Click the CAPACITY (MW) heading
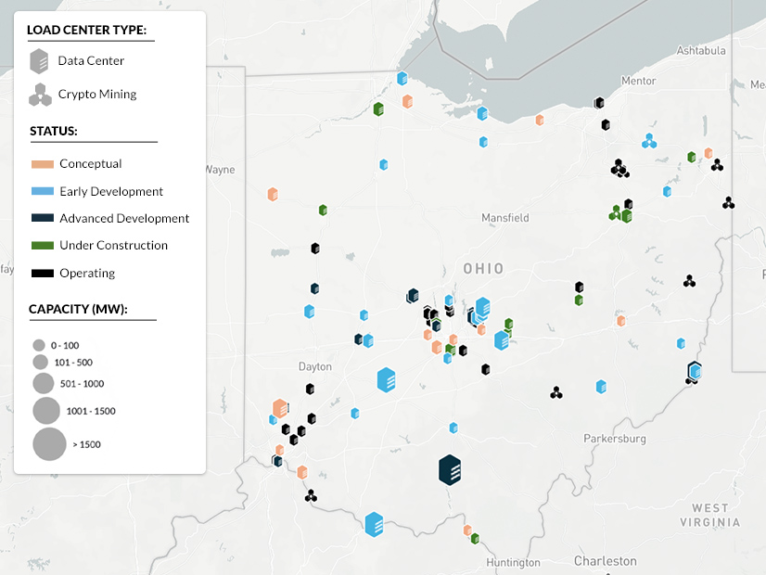This screenshot has height=575, width=766. point(78,309)
